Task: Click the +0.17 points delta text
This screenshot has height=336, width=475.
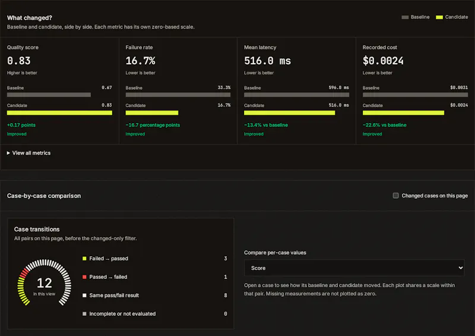Action: pyautogui.click(x=21, y=125)
